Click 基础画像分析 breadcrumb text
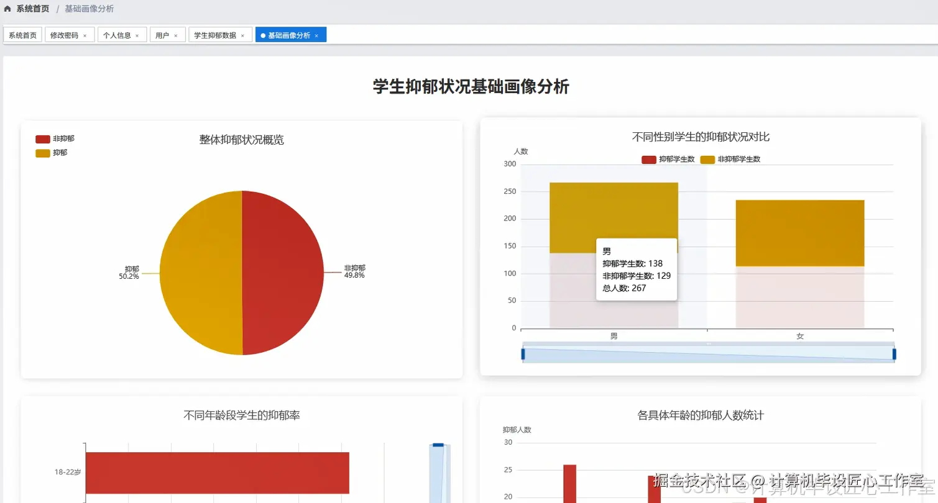Viewport: 938px width, 503px height. tap(89, 9)
